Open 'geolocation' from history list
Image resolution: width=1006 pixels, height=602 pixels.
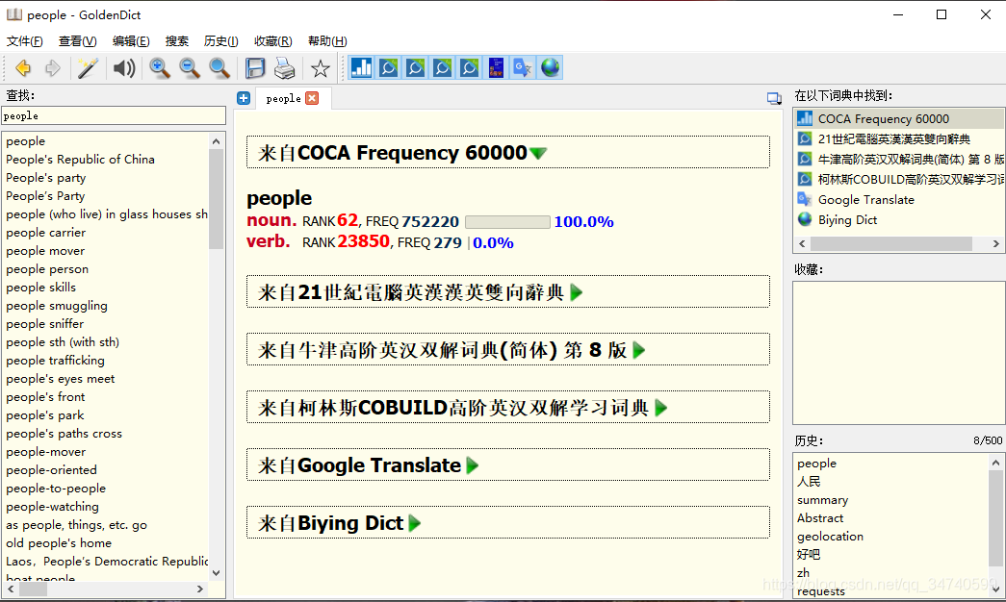pos(830,536)
